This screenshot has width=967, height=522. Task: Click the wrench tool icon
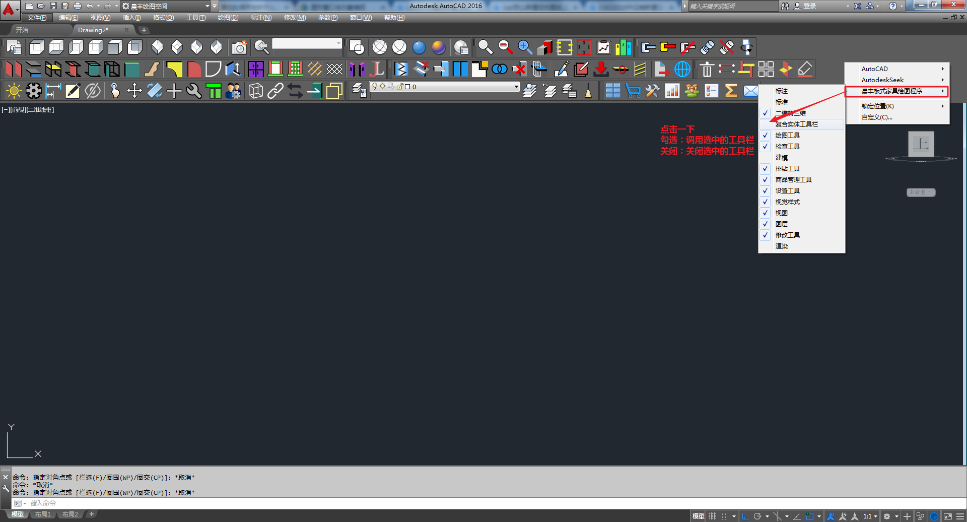coord(194,91)
